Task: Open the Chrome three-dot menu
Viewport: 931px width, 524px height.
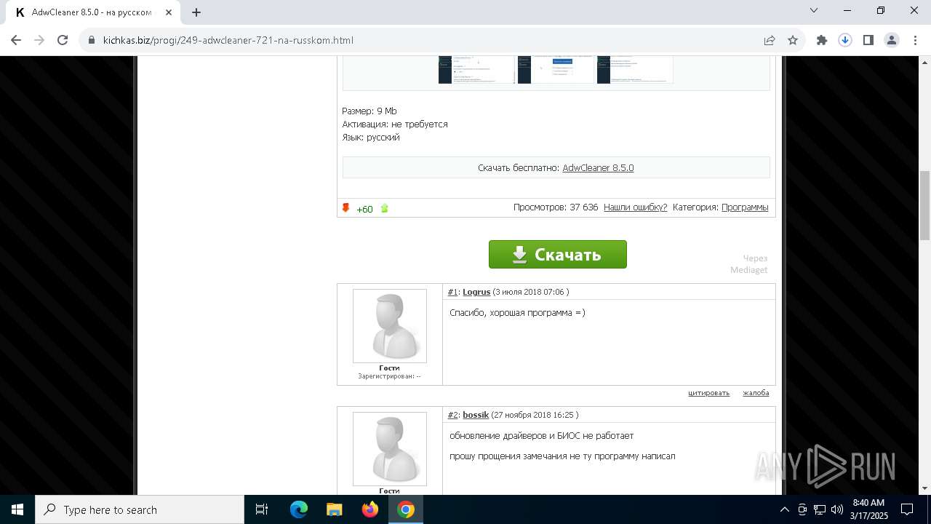Action: (x=914, y=40)
